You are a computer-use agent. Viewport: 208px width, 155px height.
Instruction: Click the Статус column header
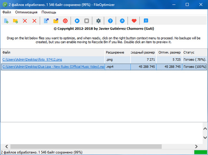point(189,52)
